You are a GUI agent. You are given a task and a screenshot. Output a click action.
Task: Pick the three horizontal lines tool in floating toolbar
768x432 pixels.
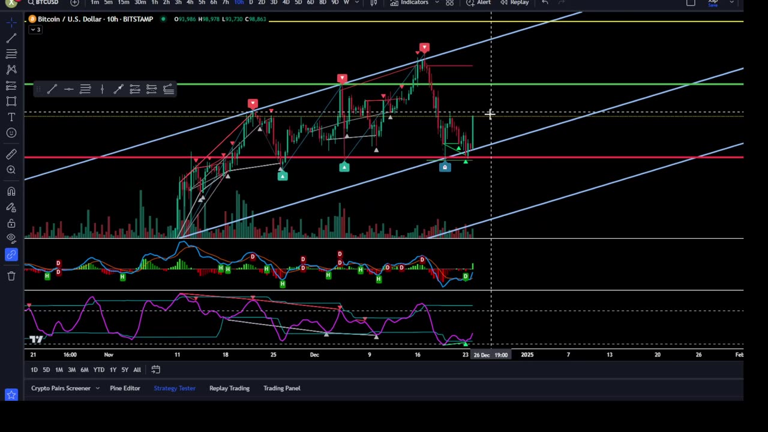85,89
